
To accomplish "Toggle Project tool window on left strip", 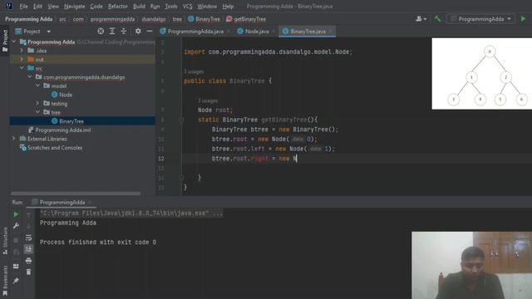I will coord(5,41).
